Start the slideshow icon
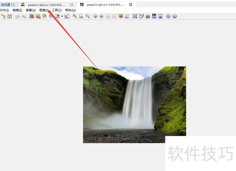This screenshot has height=171, width=236. pos(121,16)
